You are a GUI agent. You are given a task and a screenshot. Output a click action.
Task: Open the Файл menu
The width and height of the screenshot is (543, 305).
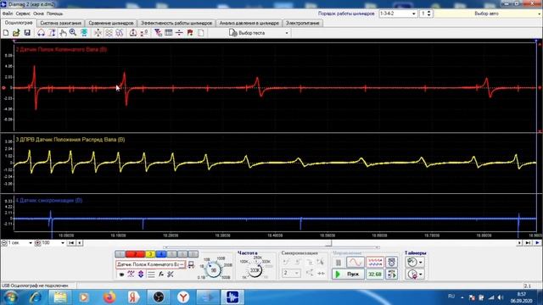[x=8, y=14]
